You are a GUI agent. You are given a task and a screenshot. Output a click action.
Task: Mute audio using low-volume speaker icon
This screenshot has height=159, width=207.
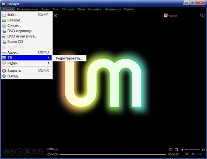(182, 150)
